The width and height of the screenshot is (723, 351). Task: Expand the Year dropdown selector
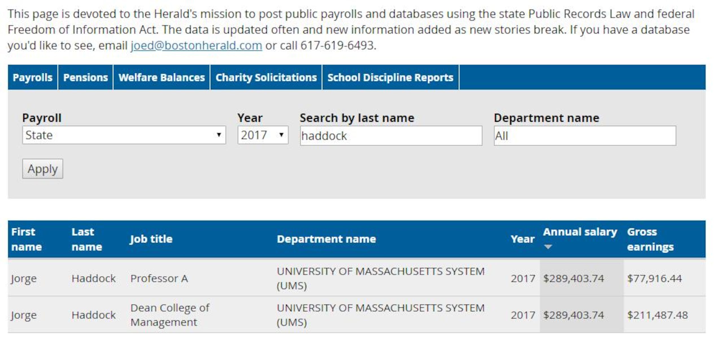pyautogui.click(x=256, y=136)
